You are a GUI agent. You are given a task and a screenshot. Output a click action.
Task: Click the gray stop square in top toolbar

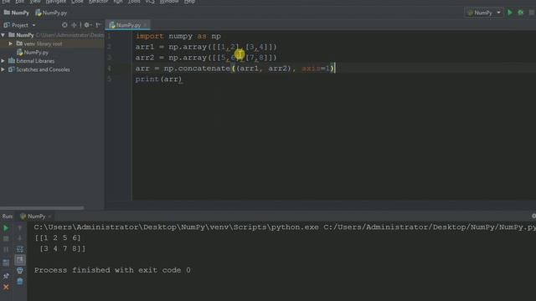532,13
